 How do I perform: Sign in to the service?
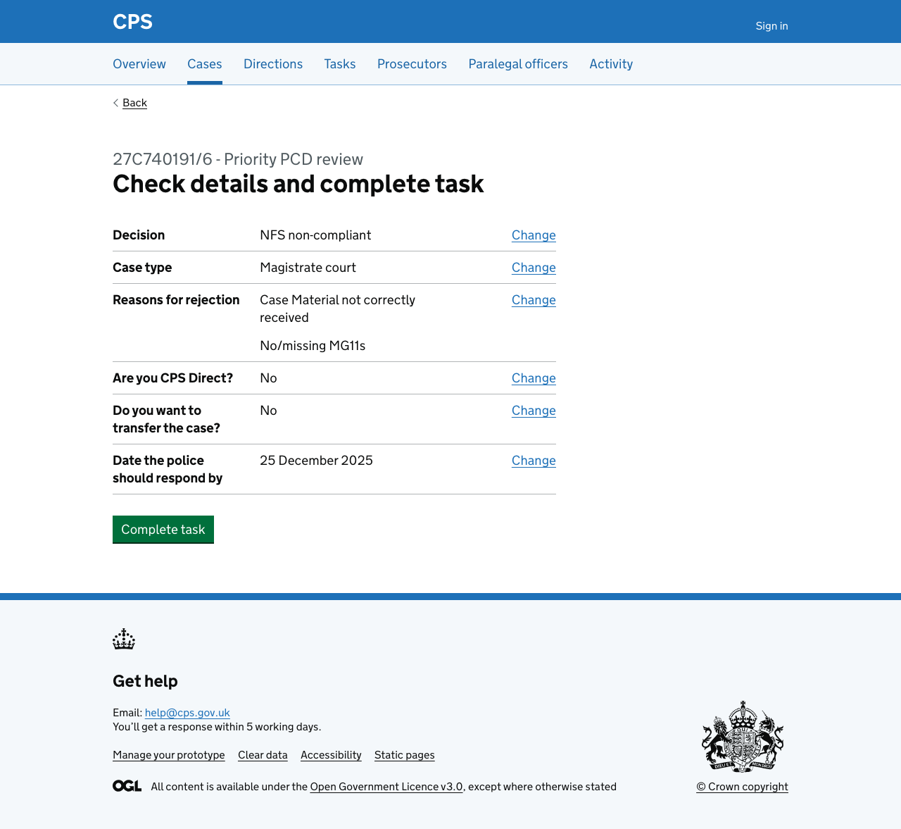[x=771, y=25]
